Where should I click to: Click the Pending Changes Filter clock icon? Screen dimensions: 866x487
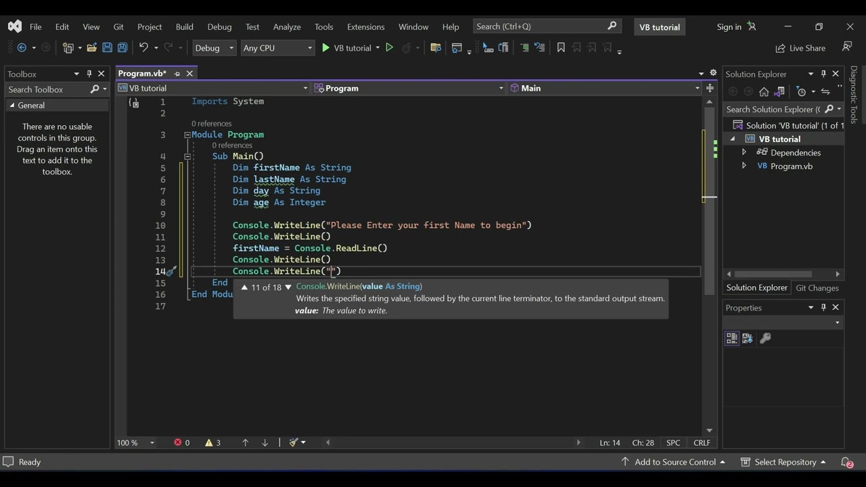tap(801, 91)
